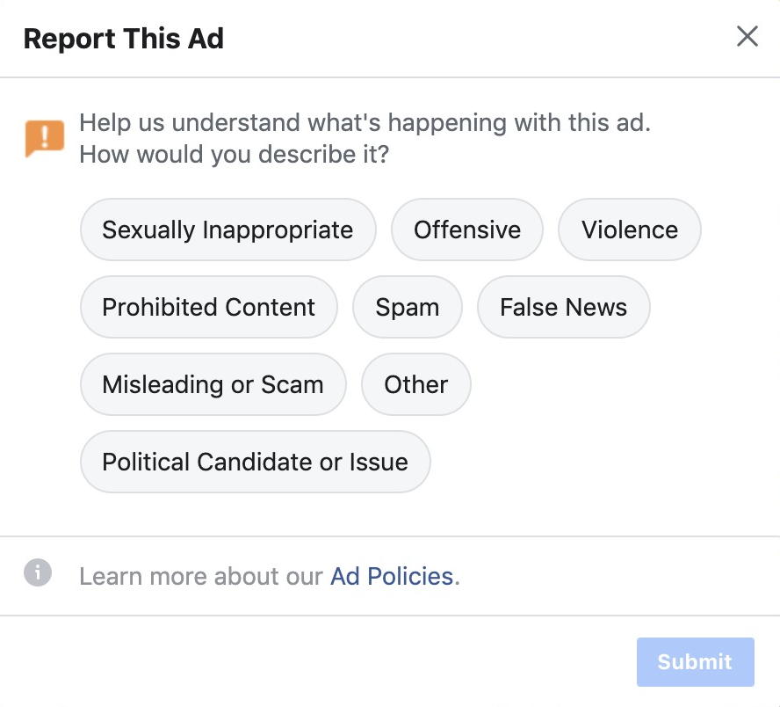This screenshot has height=707, width=780.
Task: Click the X to close the report dialog
Action: point(747,36)
